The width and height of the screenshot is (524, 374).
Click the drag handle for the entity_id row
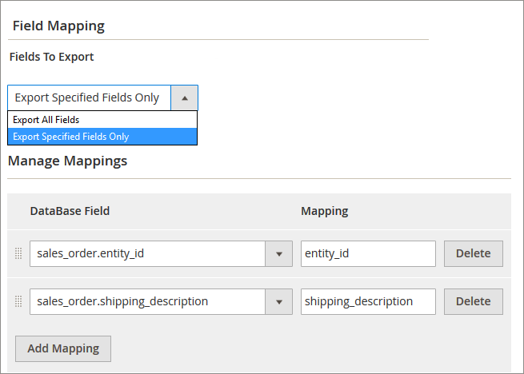pos(18,254)
